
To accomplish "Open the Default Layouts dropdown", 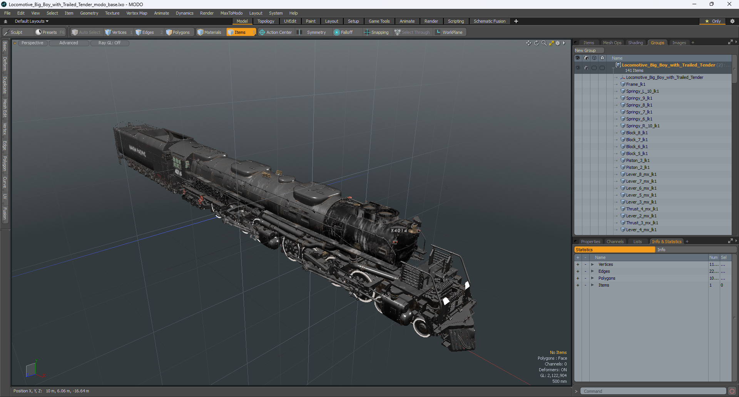I will point(32,21).
